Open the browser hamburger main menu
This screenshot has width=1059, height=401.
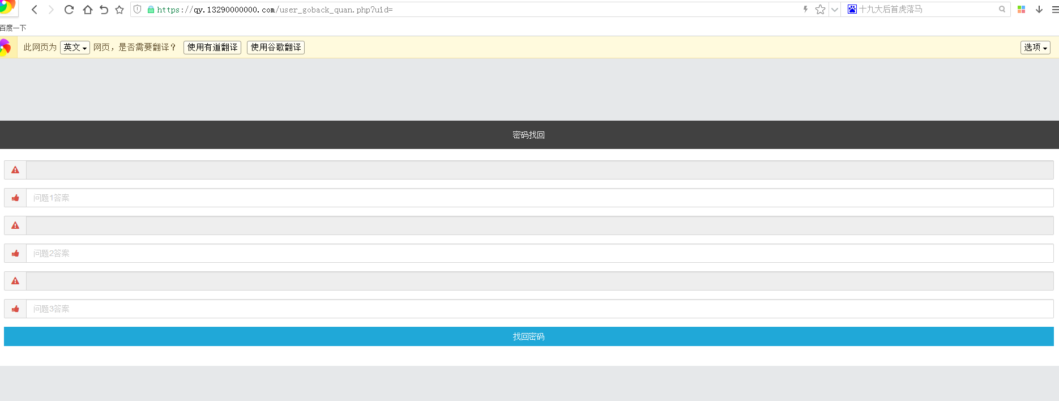click(1055, 10)
